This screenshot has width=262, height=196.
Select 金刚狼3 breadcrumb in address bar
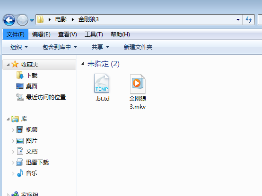[88, 19]
